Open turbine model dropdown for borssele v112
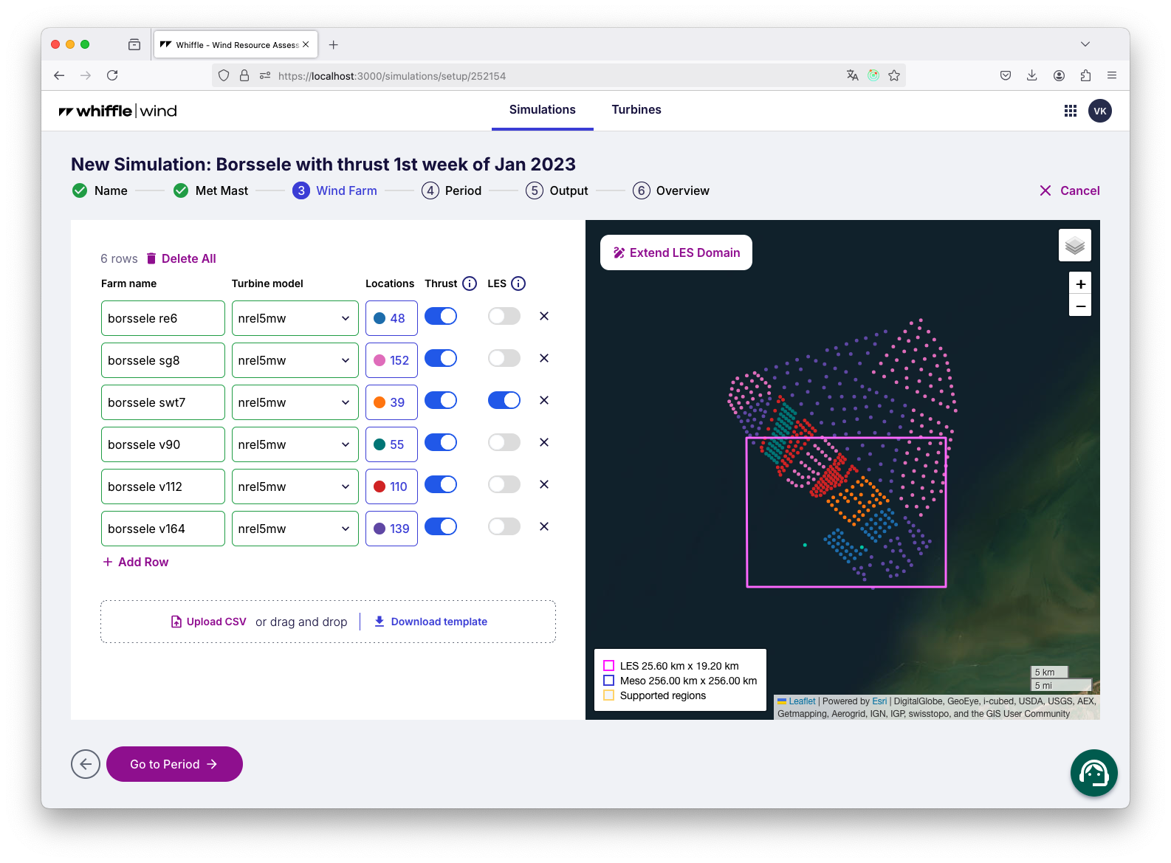 [295, 486]
